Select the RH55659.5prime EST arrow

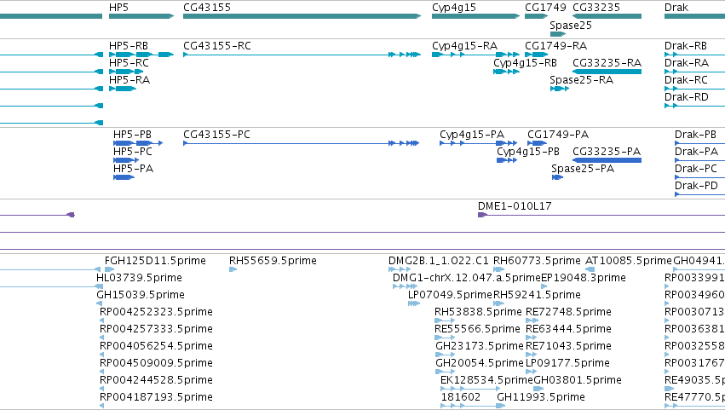tap(233, 269)
